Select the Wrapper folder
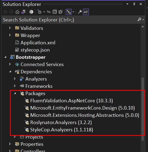The width and height of the screenshot is (148, 152). (30, 35)
